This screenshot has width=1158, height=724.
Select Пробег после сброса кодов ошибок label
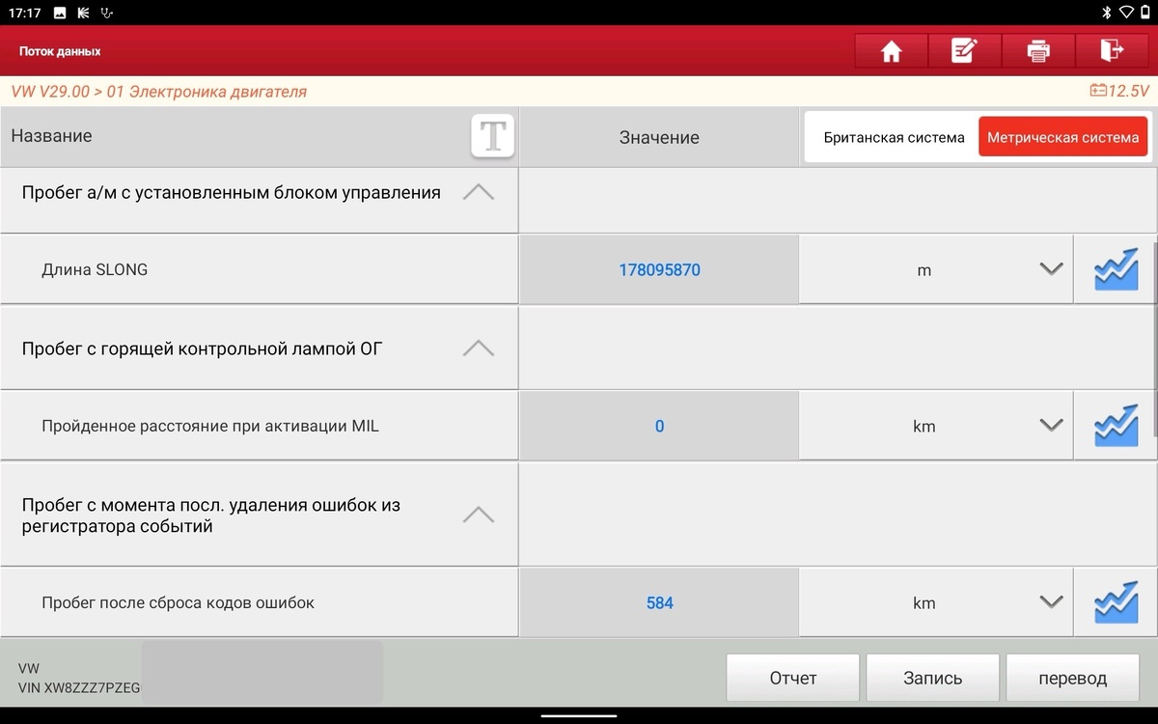click(x=179, y=602)
